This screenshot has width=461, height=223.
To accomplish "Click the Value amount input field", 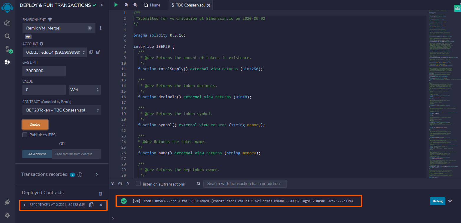I will (44, 90).
